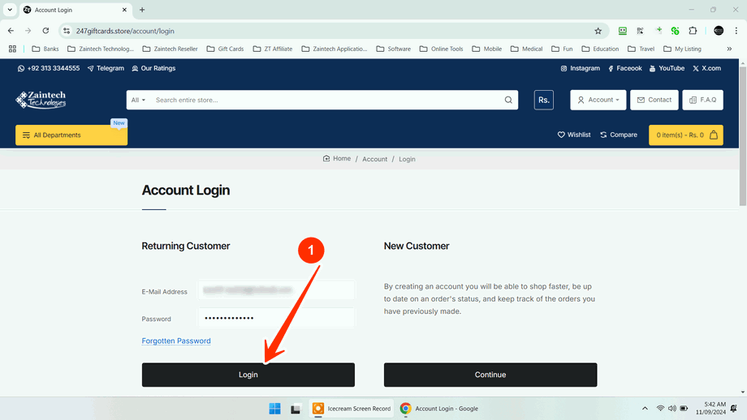This screenshot has height=420, width=747.
Task: Open the Zaintech Reseller bookmark folder
Action: pos(170,49)
